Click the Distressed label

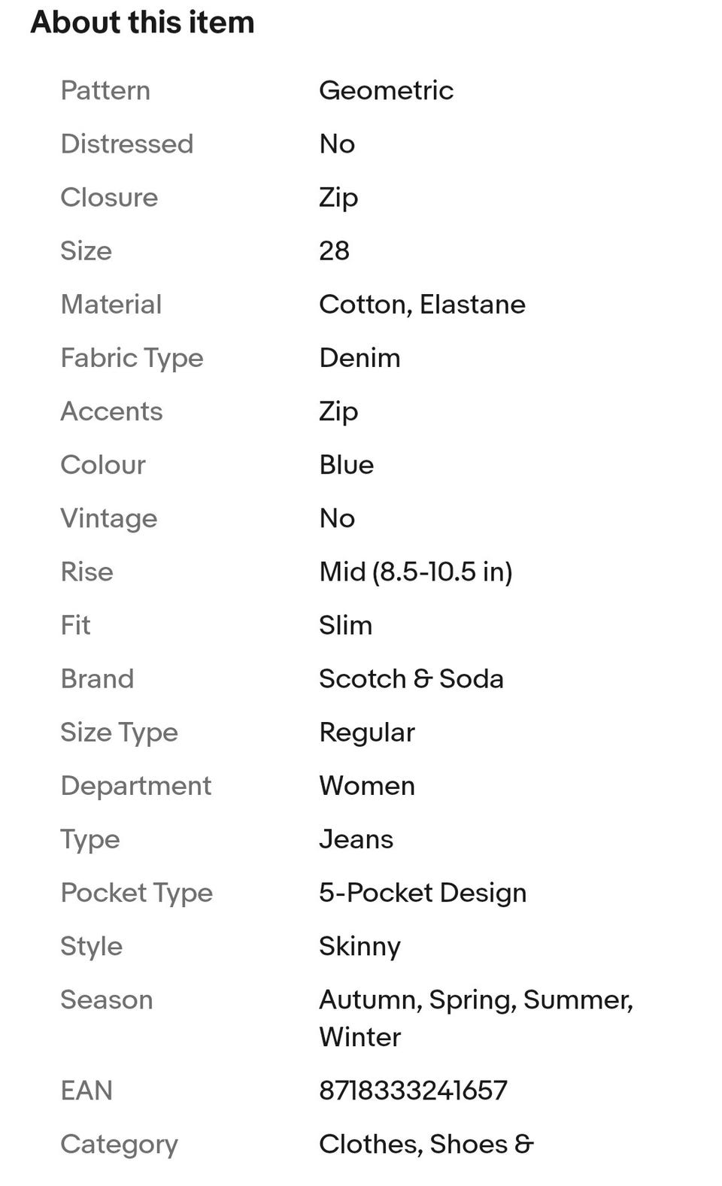click(x=127, y=144)
